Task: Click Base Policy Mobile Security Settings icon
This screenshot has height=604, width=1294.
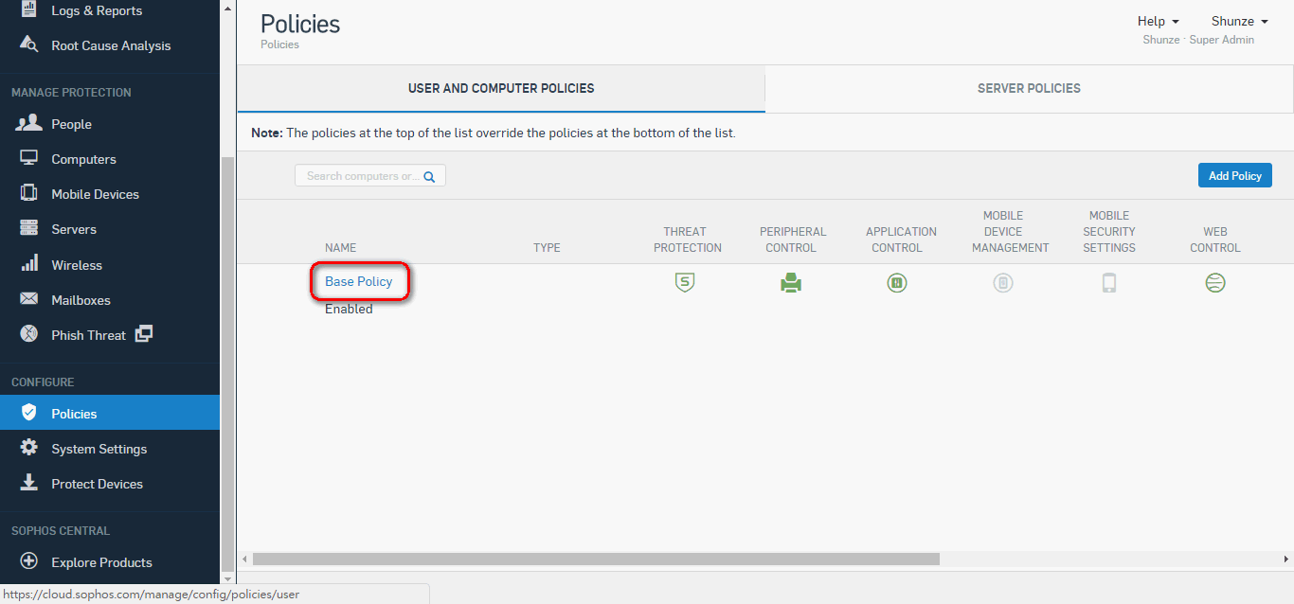Action: pos(1109,282)
